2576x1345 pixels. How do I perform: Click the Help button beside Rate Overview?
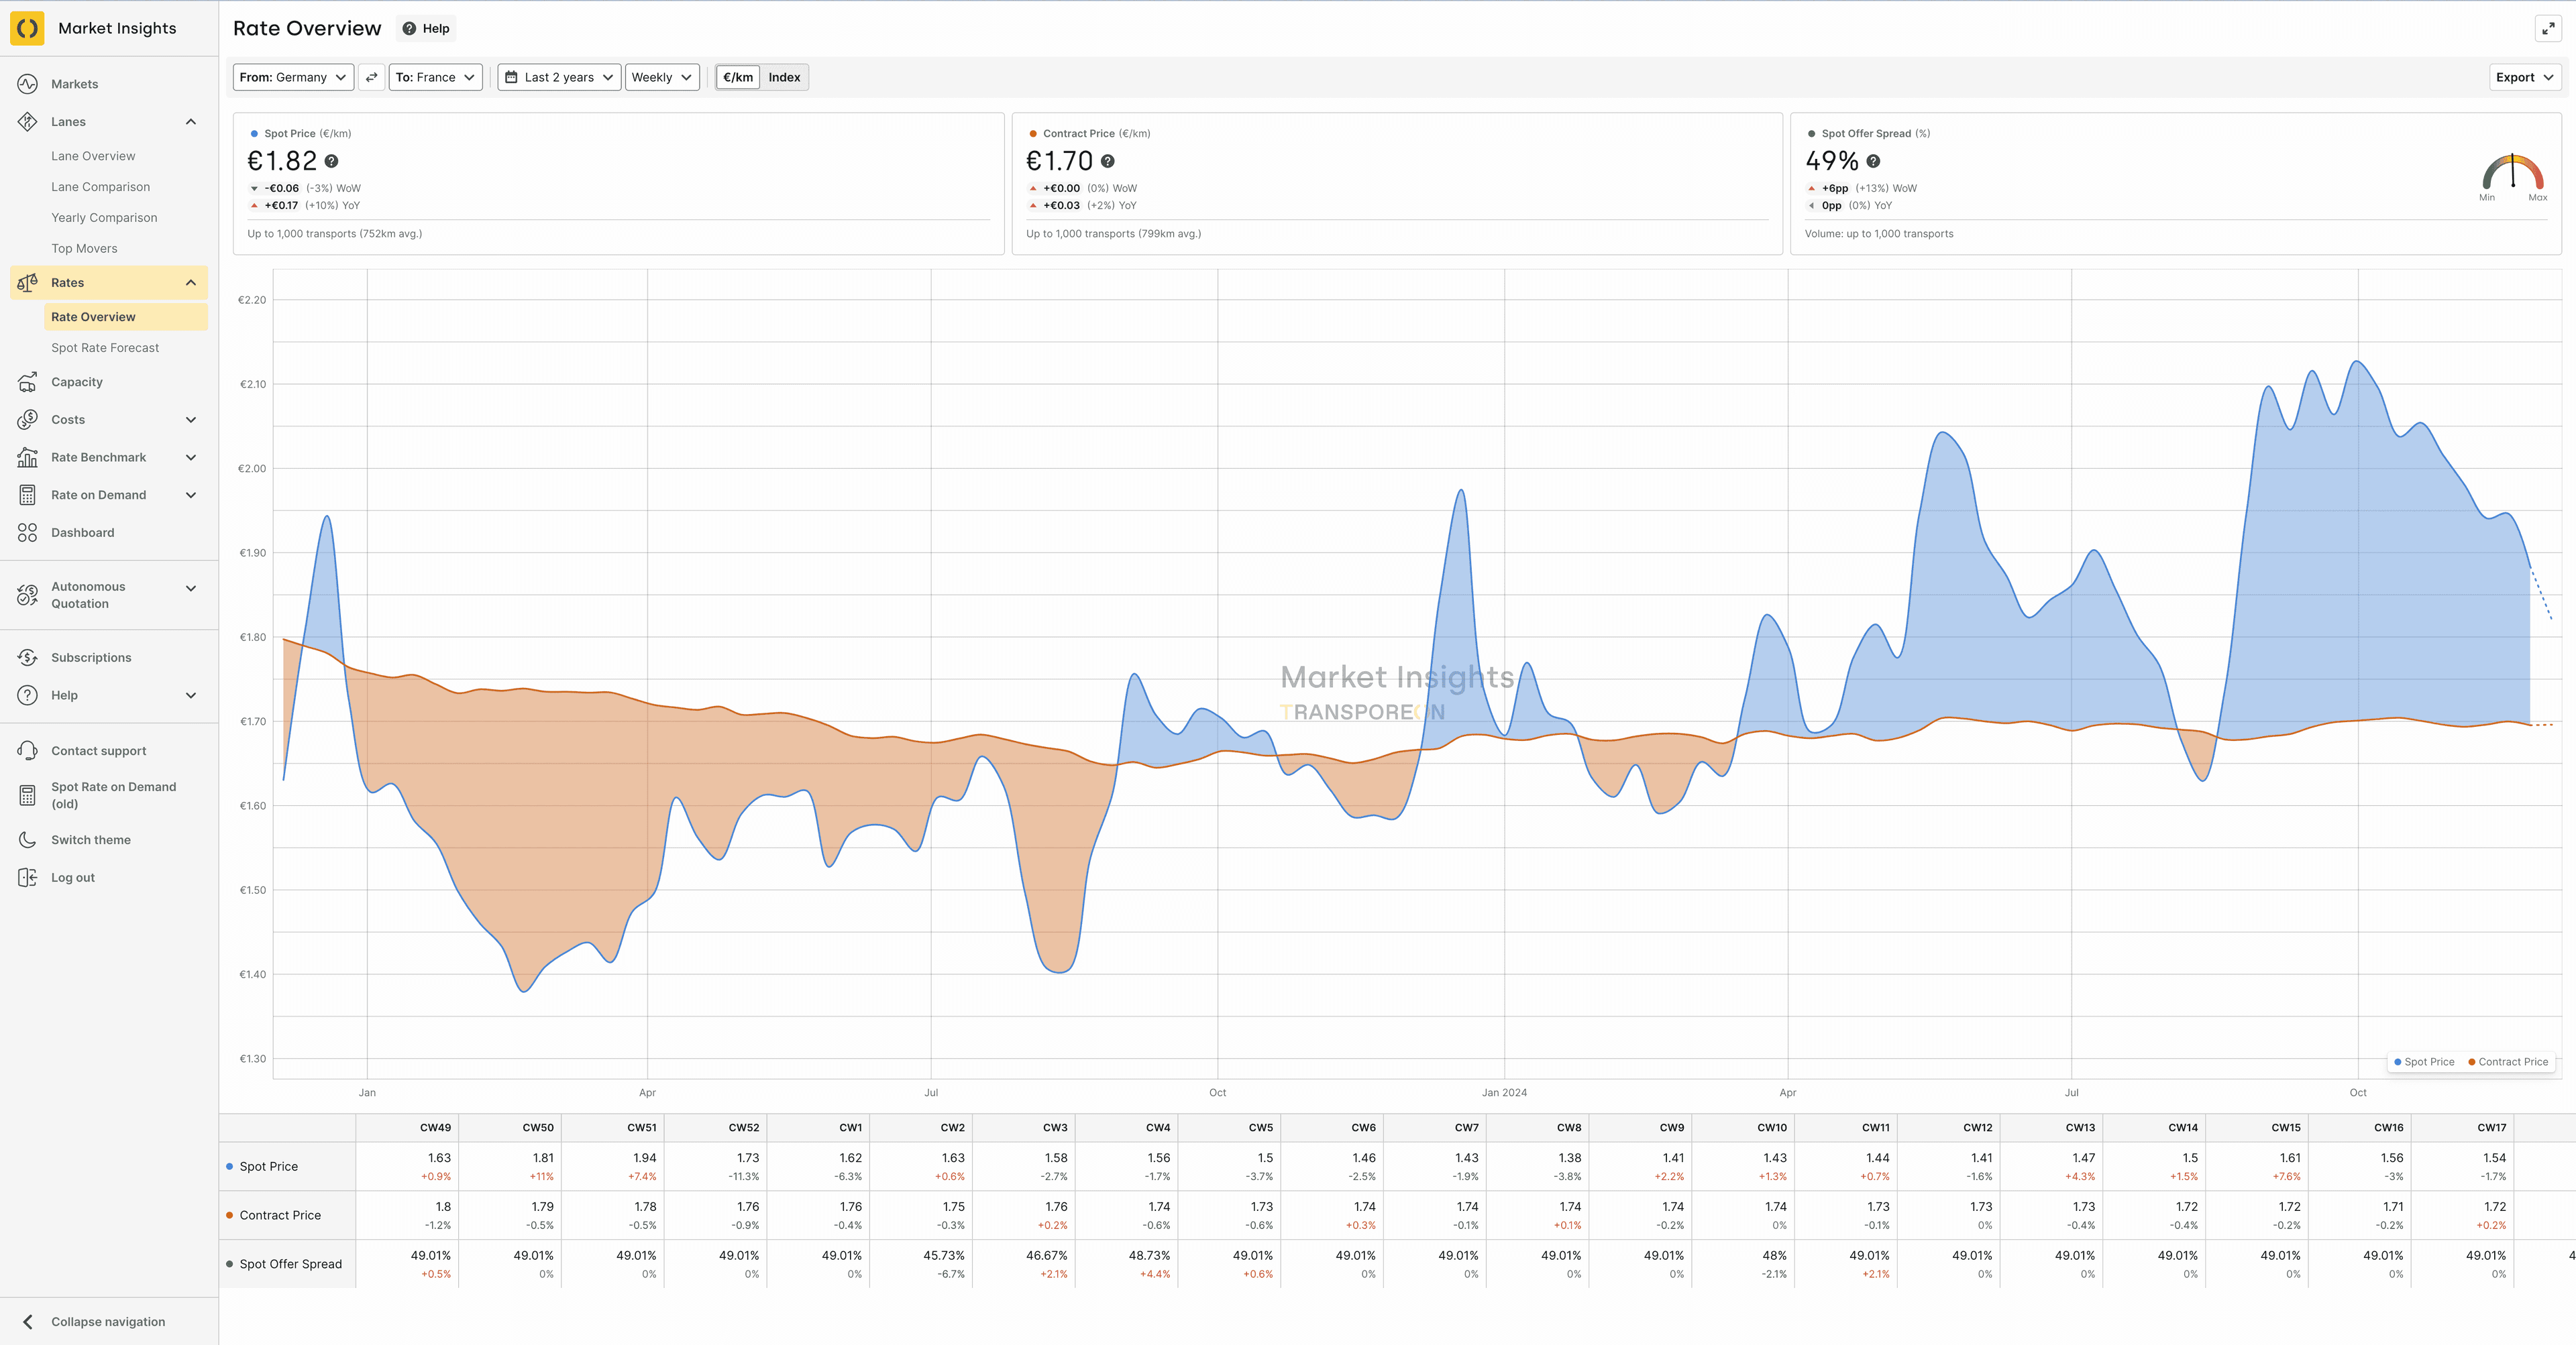[426, 28]
